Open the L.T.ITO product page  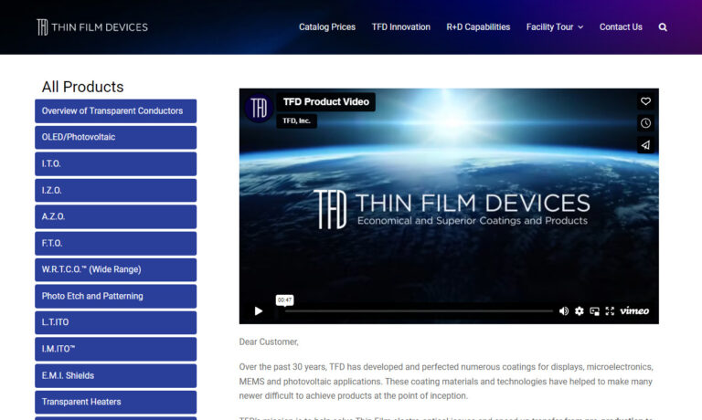115,322
